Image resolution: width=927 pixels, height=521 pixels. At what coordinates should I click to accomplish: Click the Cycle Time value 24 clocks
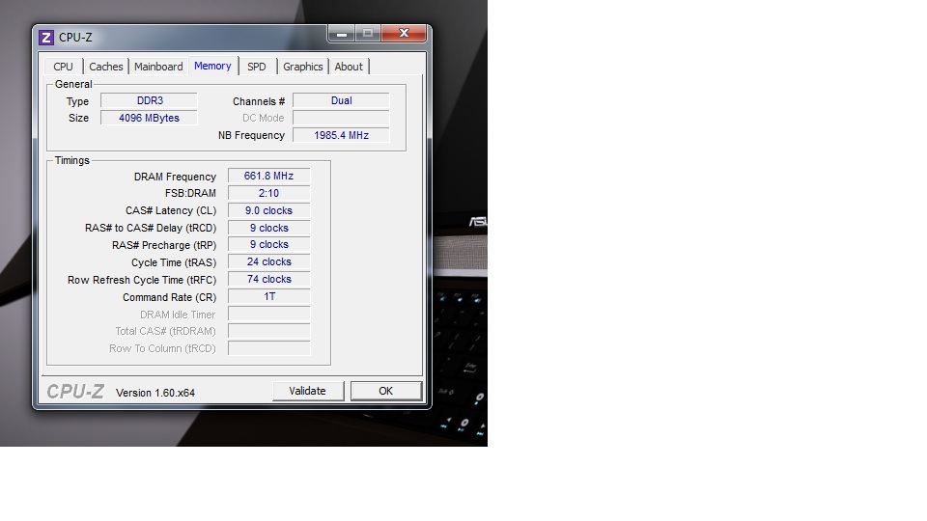(269, 261)
